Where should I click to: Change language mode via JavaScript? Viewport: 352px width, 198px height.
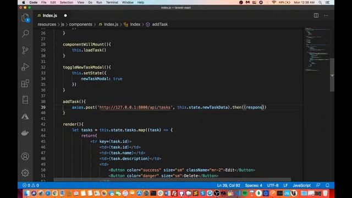301,185
